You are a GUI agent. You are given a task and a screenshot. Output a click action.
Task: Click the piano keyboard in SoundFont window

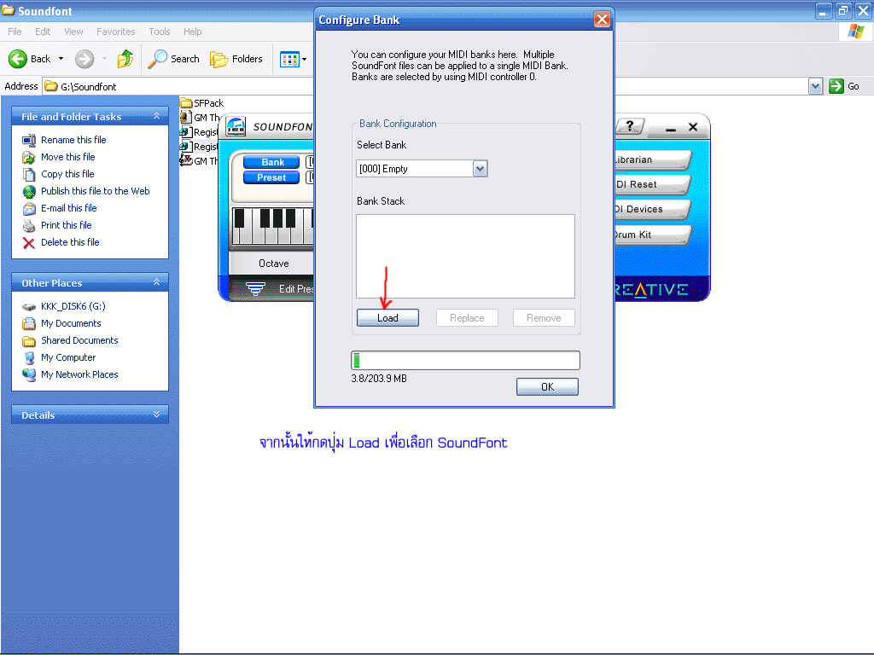272,226
